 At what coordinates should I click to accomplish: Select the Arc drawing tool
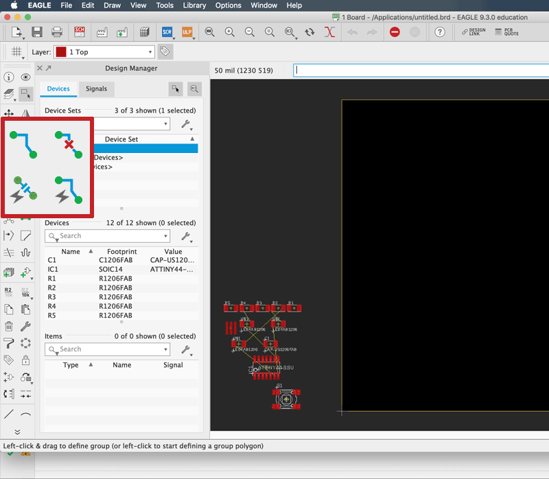click(25, 414)
